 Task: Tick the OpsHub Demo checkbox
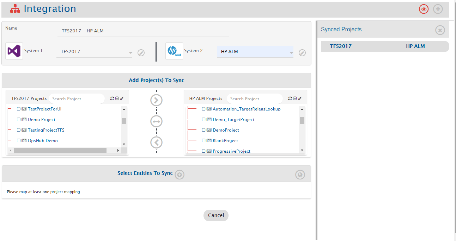(19, 141)
